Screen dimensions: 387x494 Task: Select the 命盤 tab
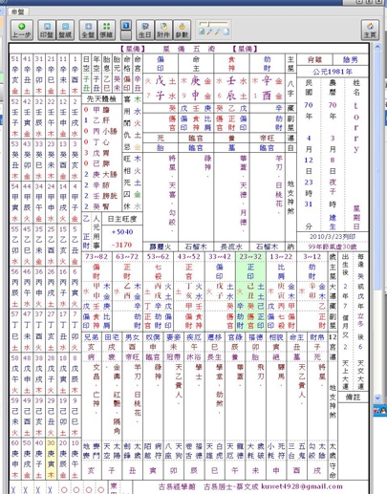pos(17,11)
